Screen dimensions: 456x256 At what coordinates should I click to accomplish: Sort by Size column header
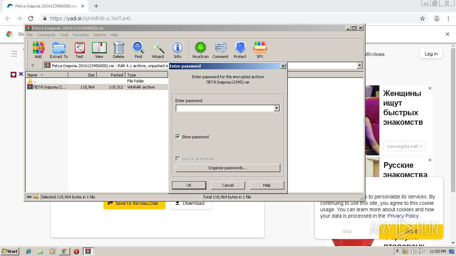[x=83, y=75]
